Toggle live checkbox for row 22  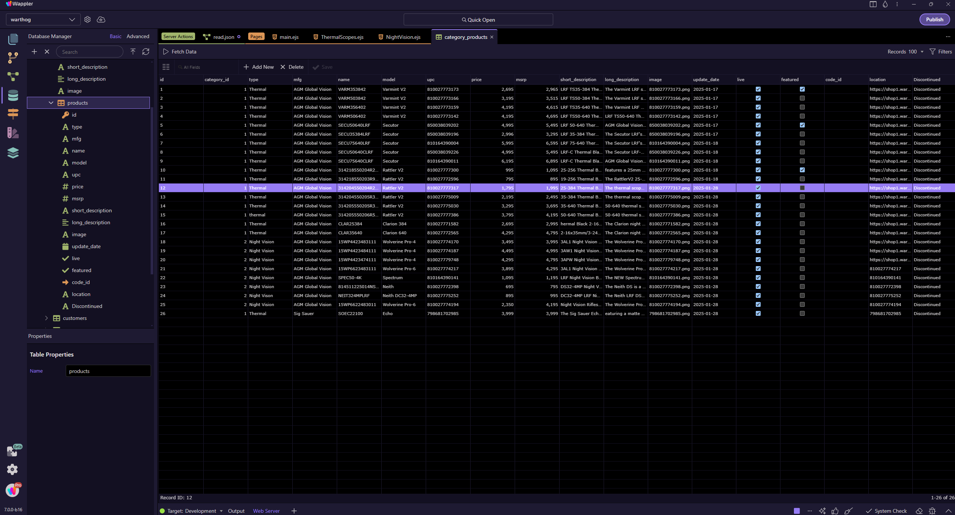click(x=758, y=278)
